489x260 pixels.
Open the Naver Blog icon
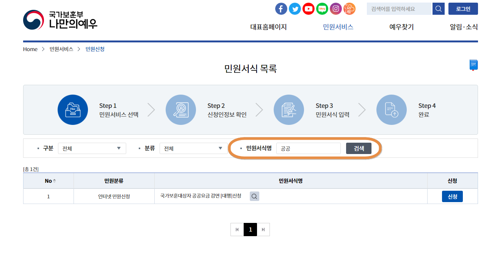pos(322,8)
